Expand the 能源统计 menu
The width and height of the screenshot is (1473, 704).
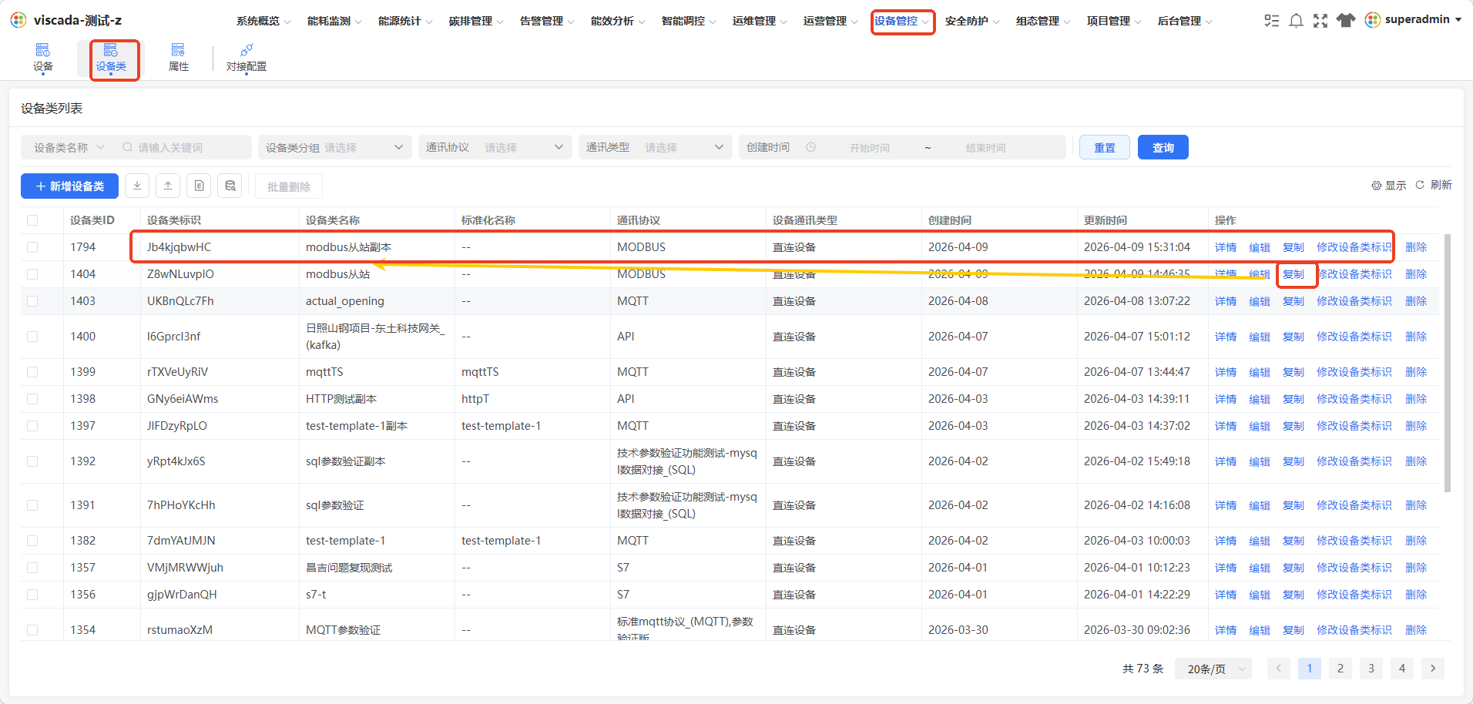pyautogui.click(x=405, y=21)
